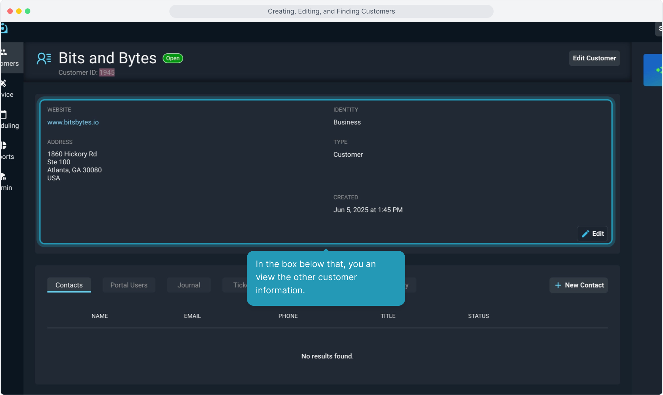
Task: Click the STATUS column header
Action: (x=478, y=316)
